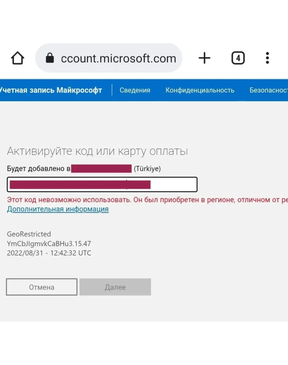The height and width of the screenshot is (365, 288).
Task: Open a new tab with plus icon
Action: (204, 58)
